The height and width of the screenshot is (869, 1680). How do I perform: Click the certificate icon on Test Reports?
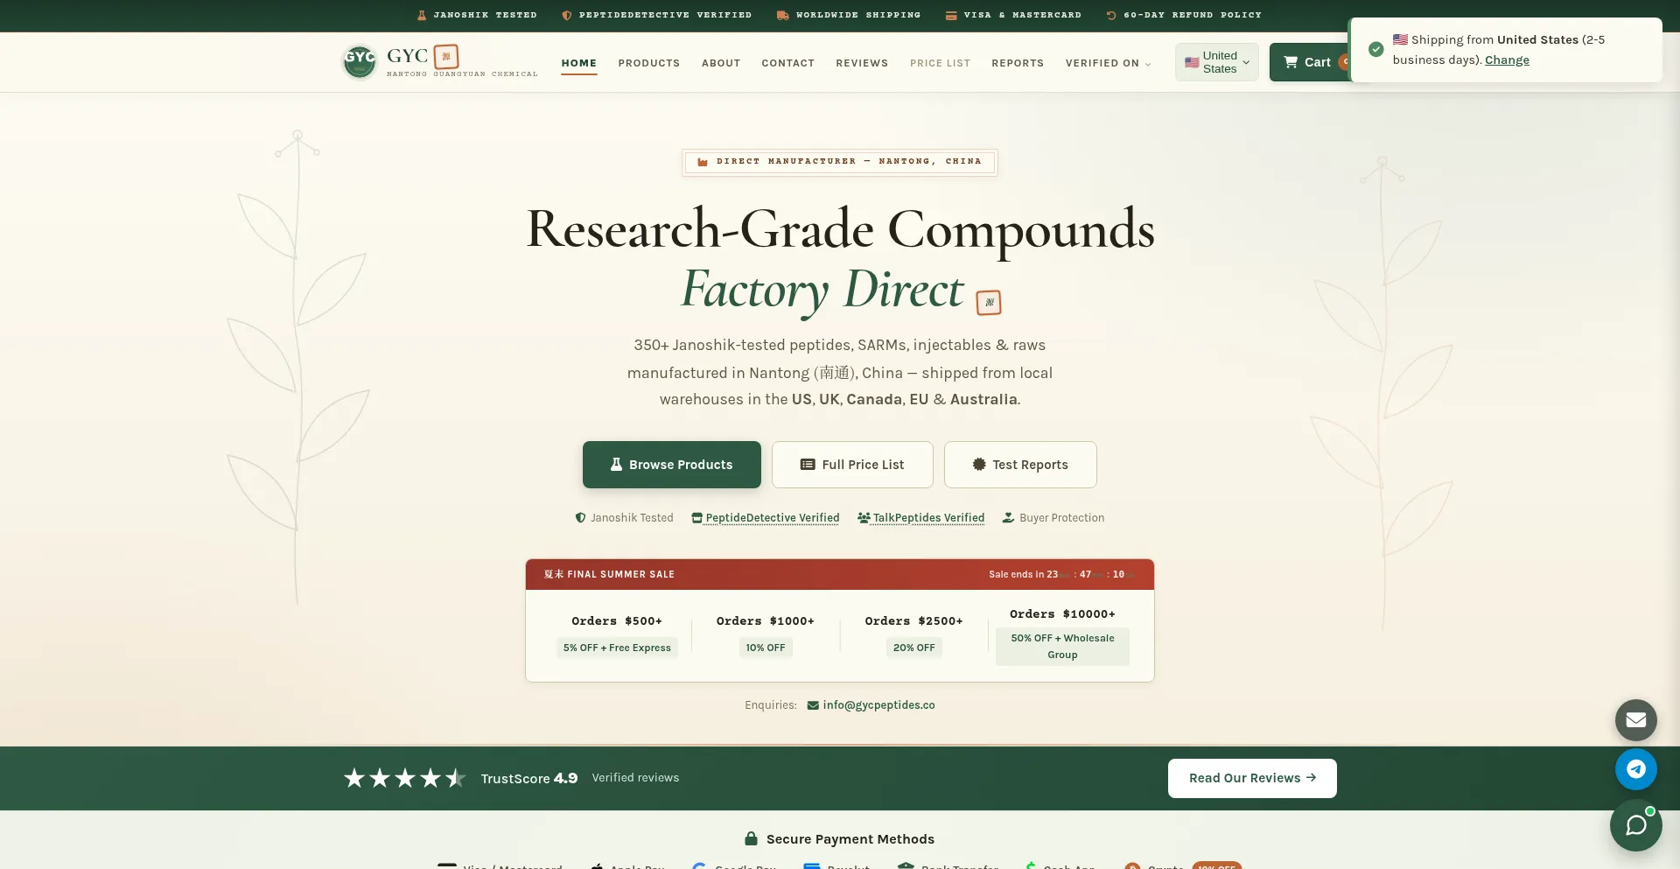pyautogui.click(x=979, y=465)
